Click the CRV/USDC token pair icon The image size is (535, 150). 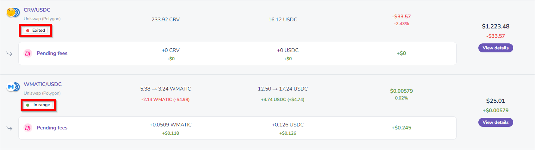(13, 13)
